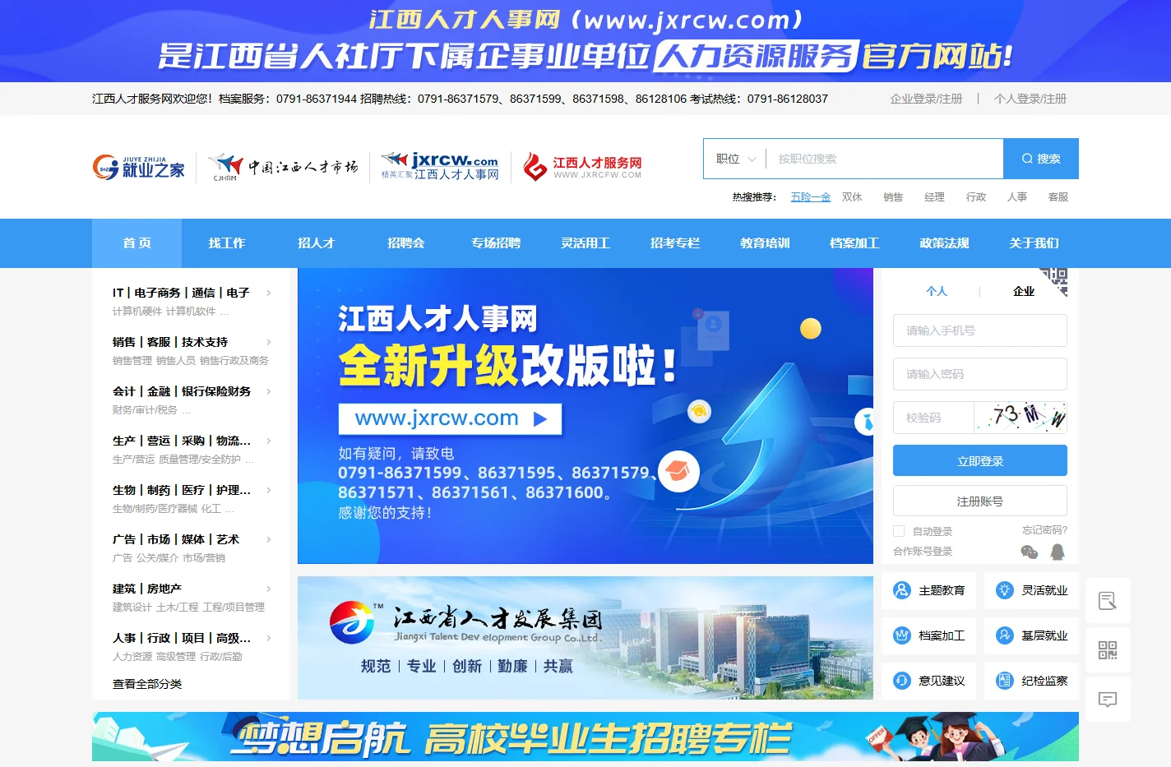This screenshot has width=1171, height=767.
Task: Click the 江西省人才发展集团 banner
Action: [585, 638]
